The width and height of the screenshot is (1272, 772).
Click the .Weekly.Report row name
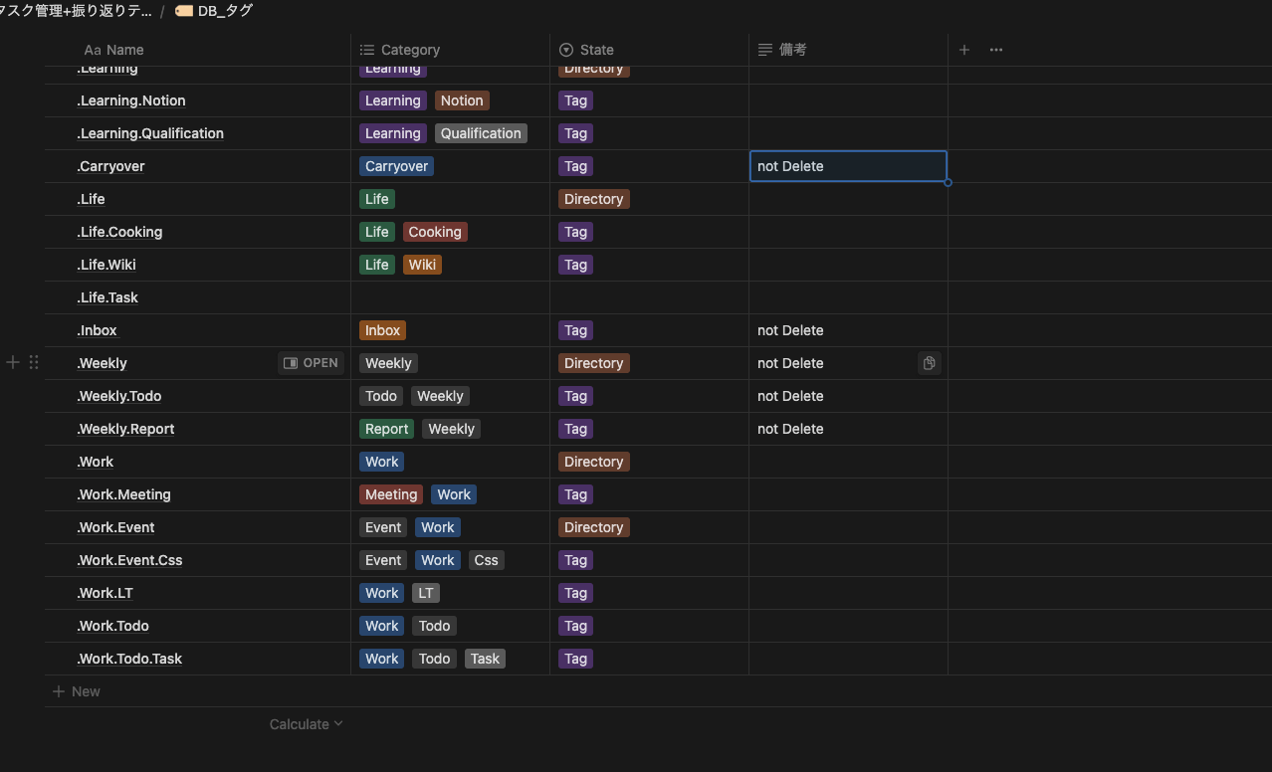[x=125, y=429]
